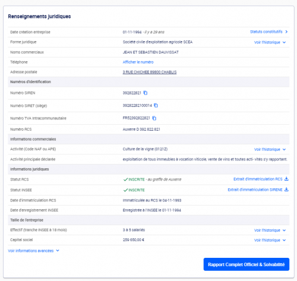
Task: Select TVA value FR52392822821
Action: 137,118
